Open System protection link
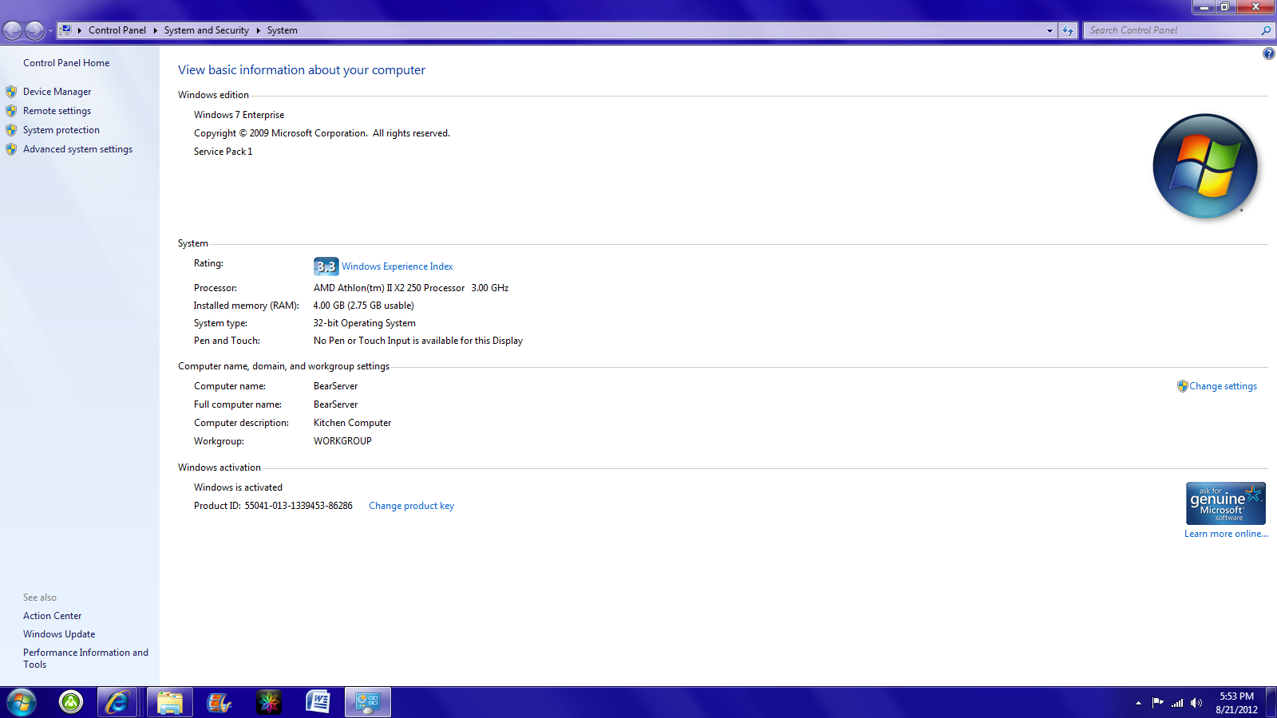The image size is (1277, 718). pos(61,130)
